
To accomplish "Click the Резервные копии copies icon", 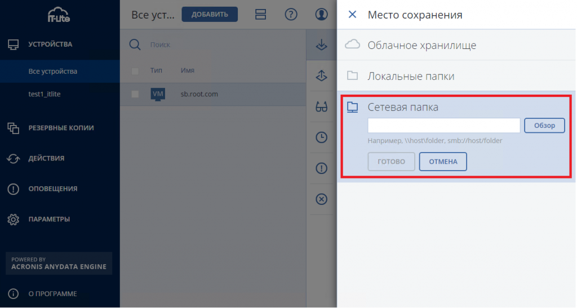I will [x=14, y=128].
